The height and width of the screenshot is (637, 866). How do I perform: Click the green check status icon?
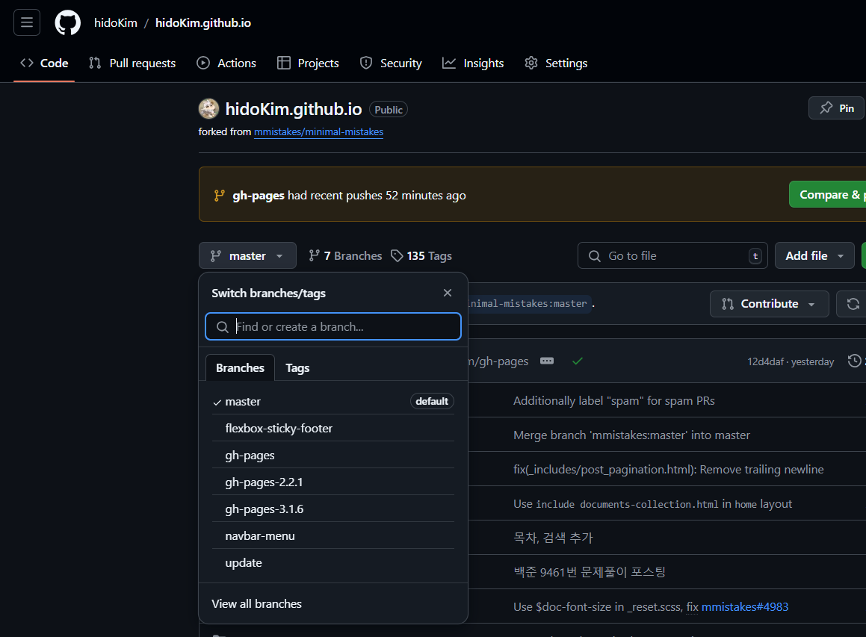point(577,361)
